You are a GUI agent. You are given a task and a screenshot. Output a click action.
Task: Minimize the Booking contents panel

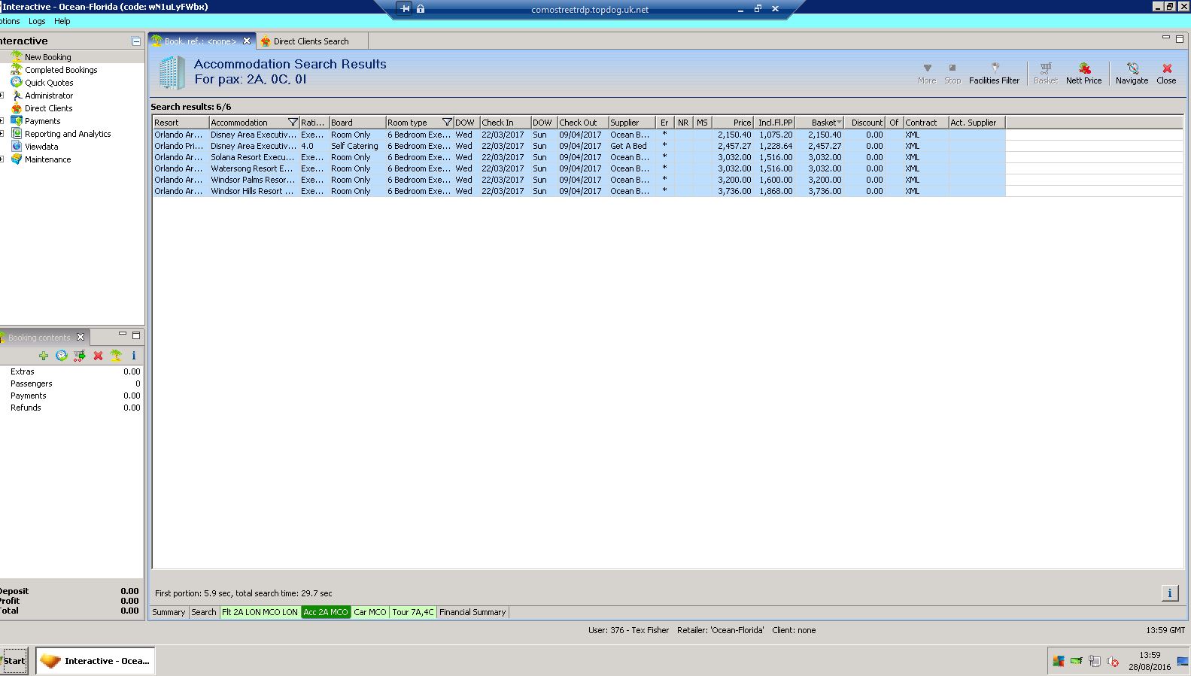[123, 335]
